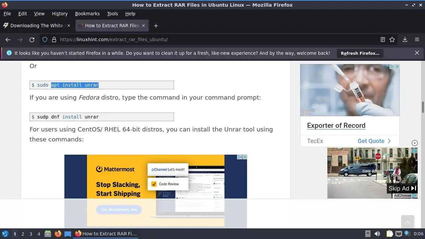Click the panel clock showing 0:06
The width and height of the screenshot is (425, 239).
418,234
